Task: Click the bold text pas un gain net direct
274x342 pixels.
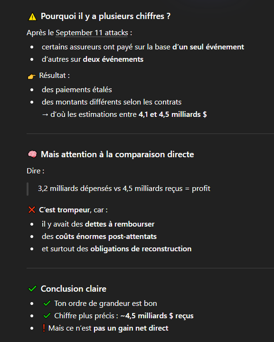Action: tap(131, 328)
